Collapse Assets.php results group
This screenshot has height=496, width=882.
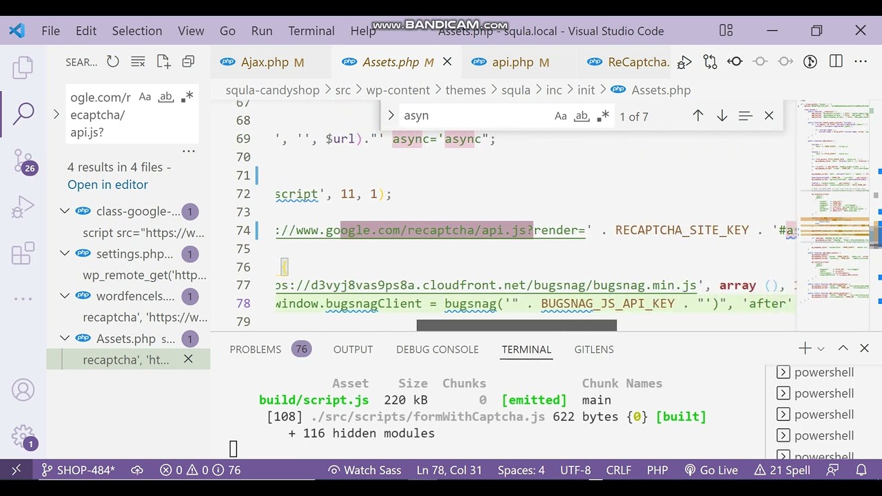pyautogui.click(x=65, y=338)
